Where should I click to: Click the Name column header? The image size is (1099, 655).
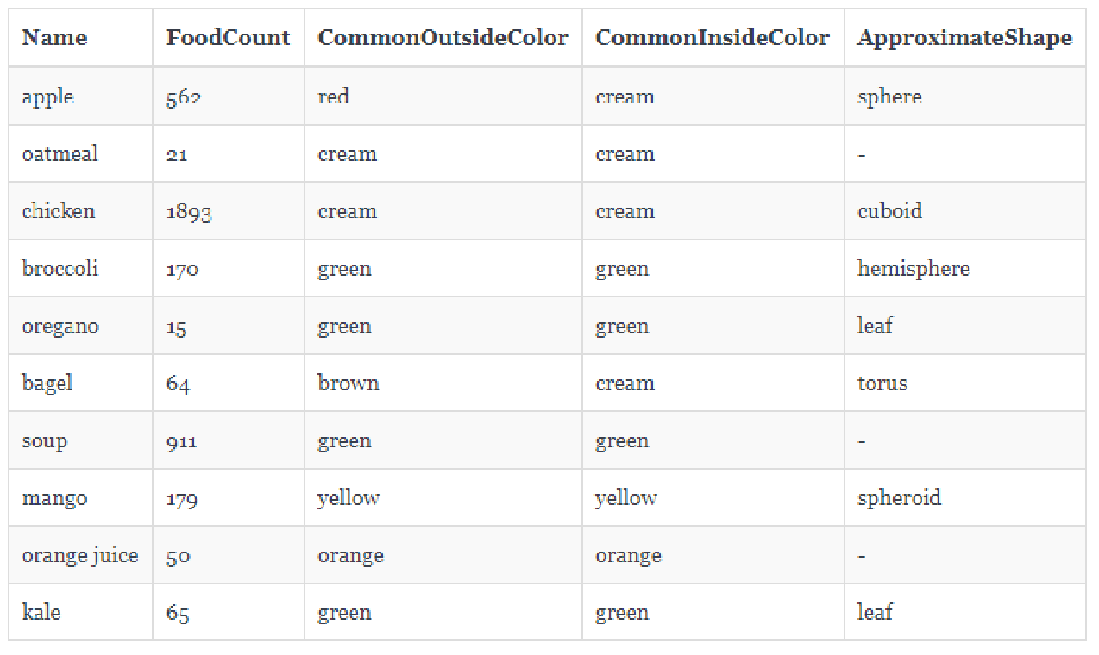tap(54, 38)
